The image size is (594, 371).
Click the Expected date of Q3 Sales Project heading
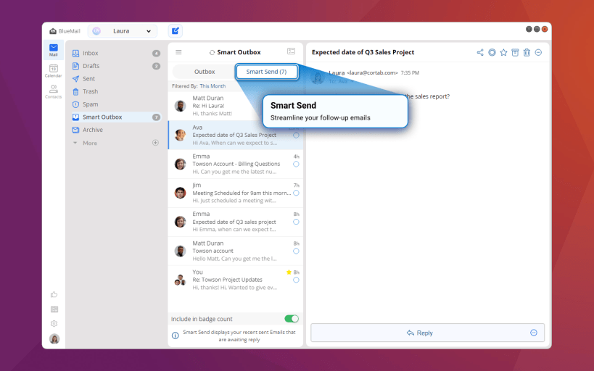tap(363, 52)
